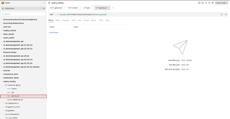Open the Headers tab

(x=66, y=20)
